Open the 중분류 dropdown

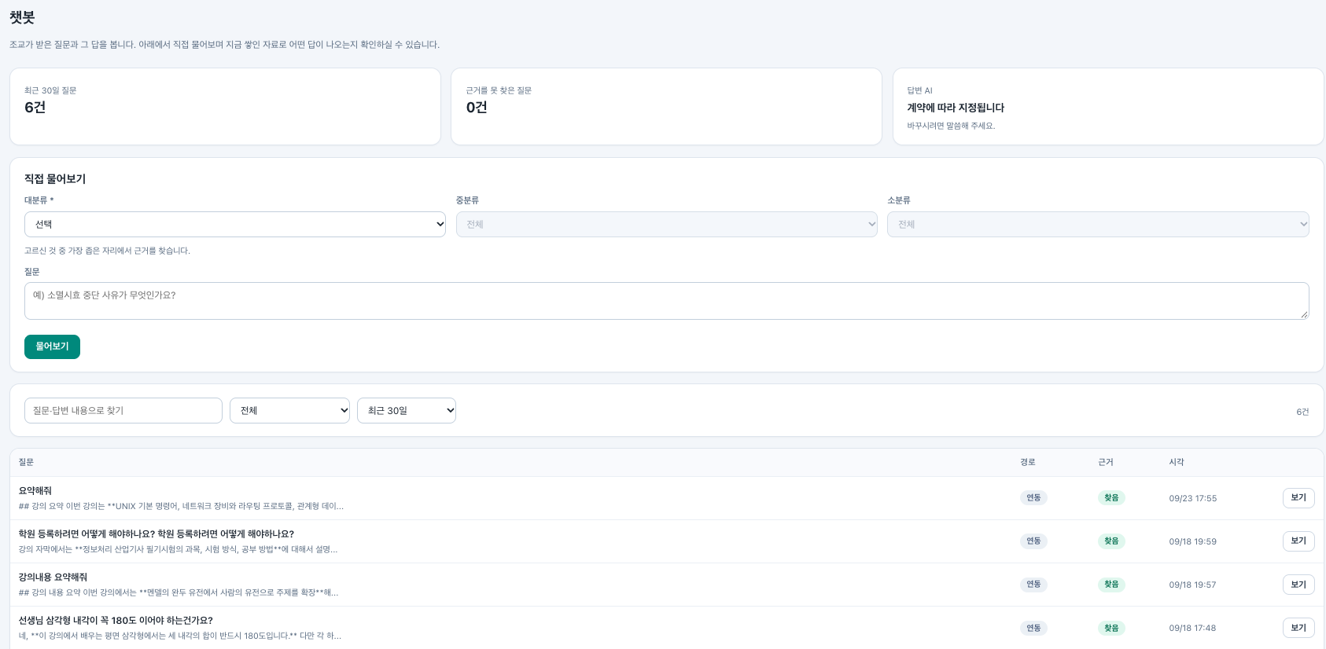pos(667,224)
